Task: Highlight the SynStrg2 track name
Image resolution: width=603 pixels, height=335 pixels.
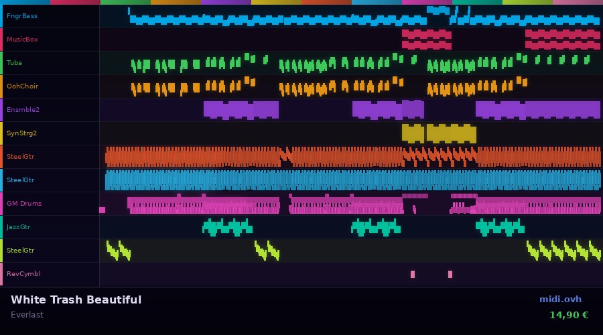Action: tap(21, 133)
